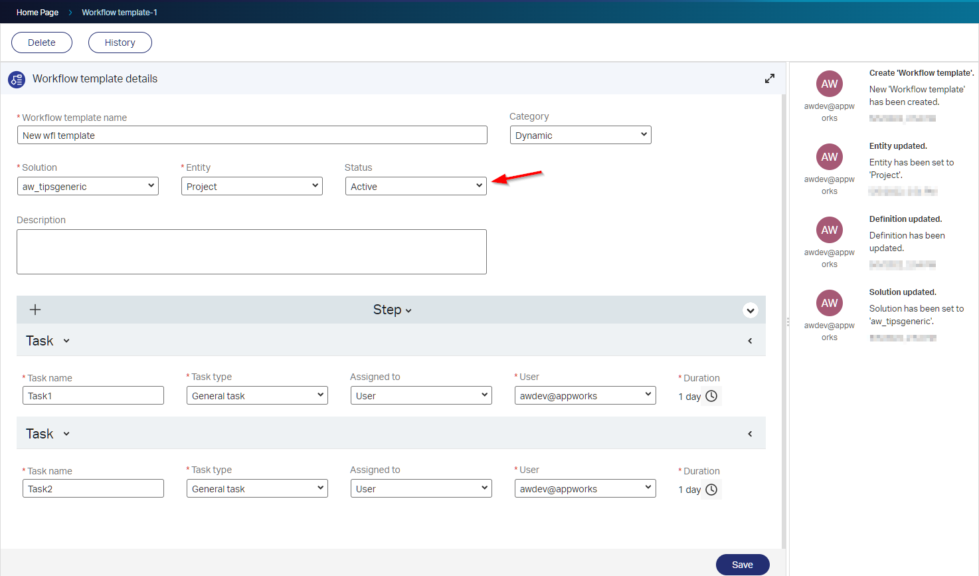This screenshot has height=576, width=979.
Task: Click clock icon for Task2 duration
Action: pos(711,490)
